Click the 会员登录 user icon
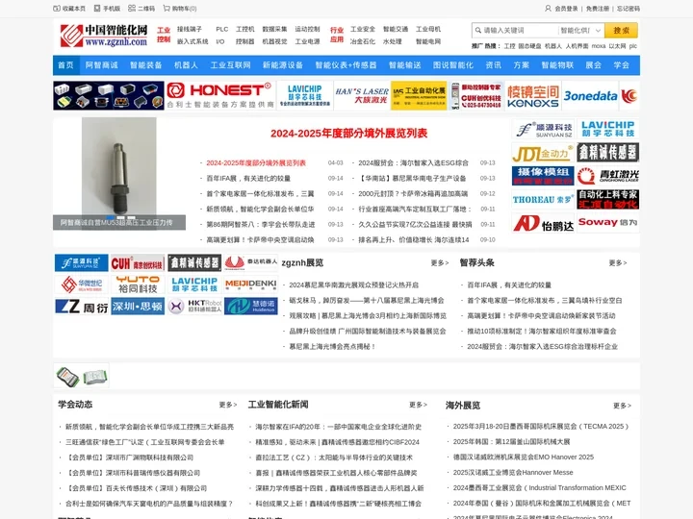Image resolution: width=693 pixels, height=519 pixels. click(548, 9)
